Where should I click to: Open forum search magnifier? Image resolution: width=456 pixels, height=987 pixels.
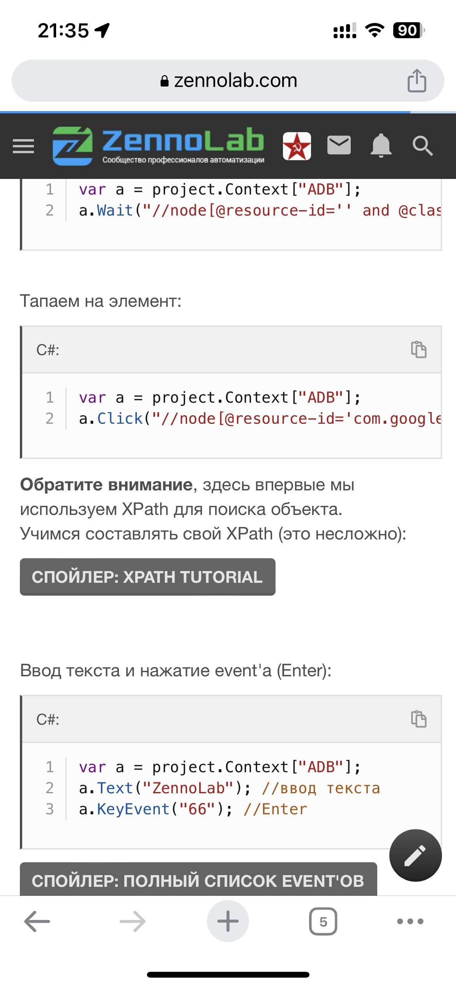[422, 146]
